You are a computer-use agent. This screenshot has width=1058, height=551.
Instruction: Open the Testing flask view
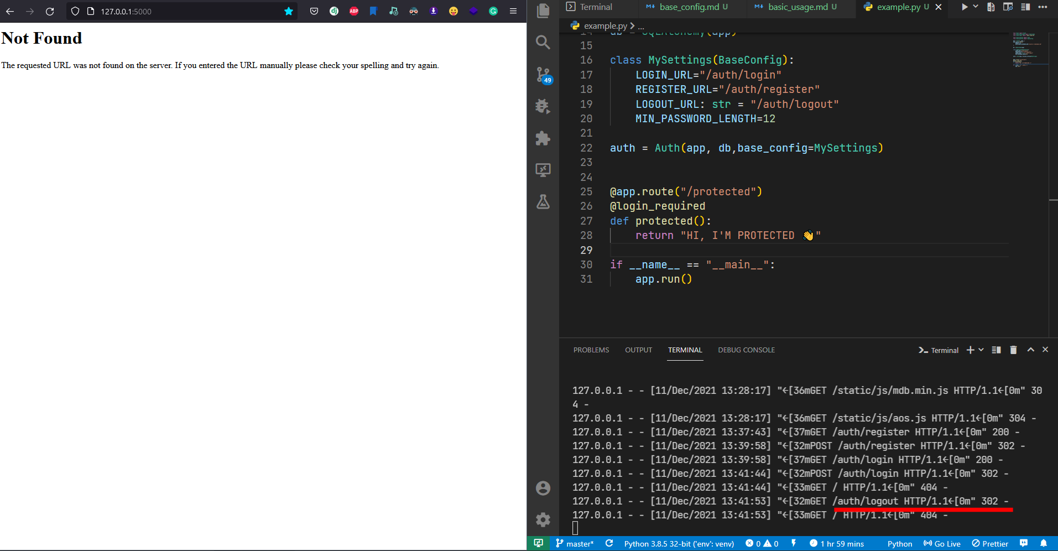pyautogui.click(x=543, y=202)
